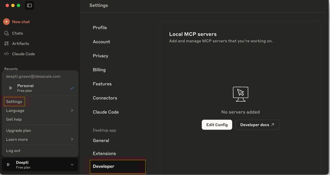
Task: Open the Developer docs link
Action: pos(257,125)
